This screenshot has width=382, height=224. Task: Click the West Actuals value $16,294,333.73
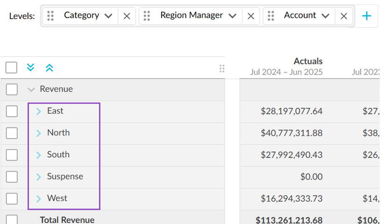tap(291, 199)
